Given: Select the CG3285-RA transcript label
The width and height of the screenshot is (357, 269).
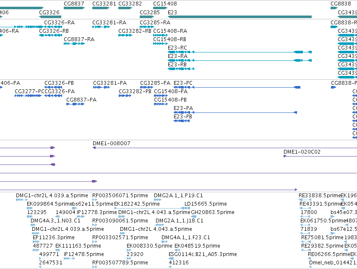Looking at the screenshot, I should [155, 23].
